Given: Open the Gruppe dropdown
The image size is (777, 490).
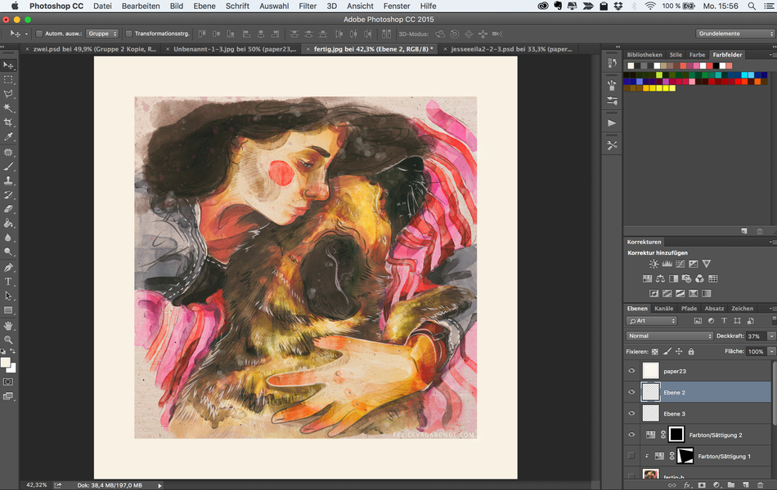Looking at the screenshot, I should (102, 33).
